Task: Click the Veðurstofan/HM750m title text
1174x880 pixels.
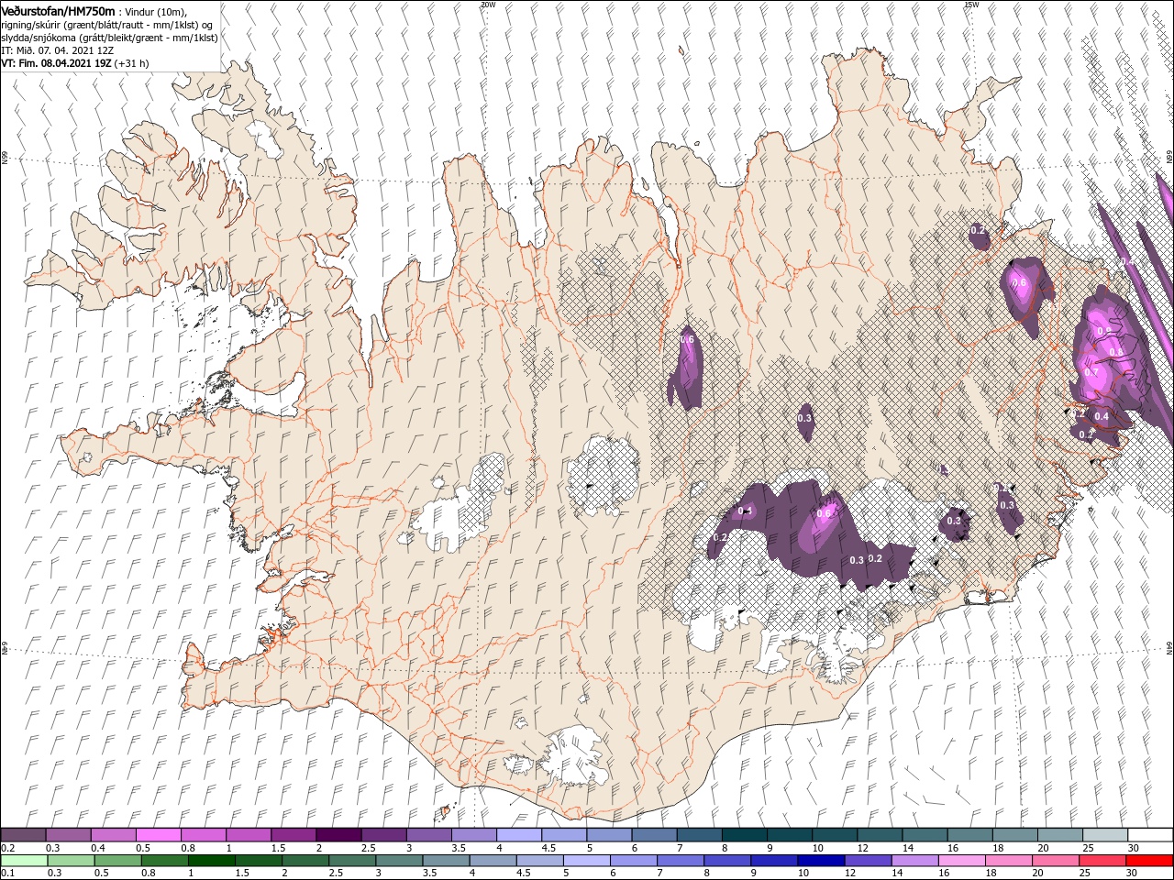Action: pyautogui.click(x=58, y=11)
